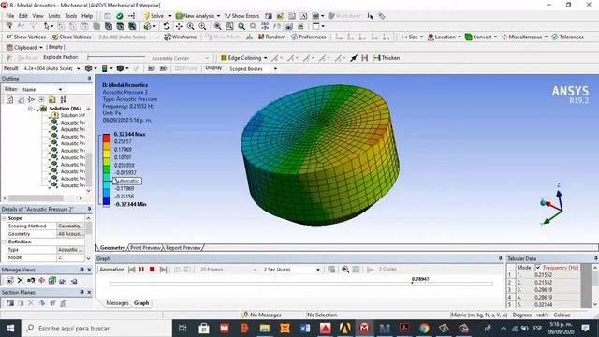
Task: Collapse the Scope section in Details
Action: tap(4, 218)
